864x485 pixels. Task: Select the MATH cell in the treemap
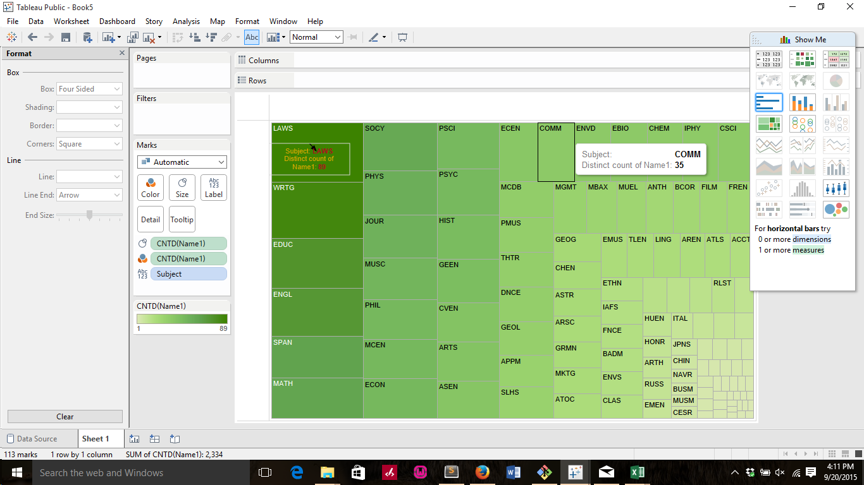pos(317,398)
